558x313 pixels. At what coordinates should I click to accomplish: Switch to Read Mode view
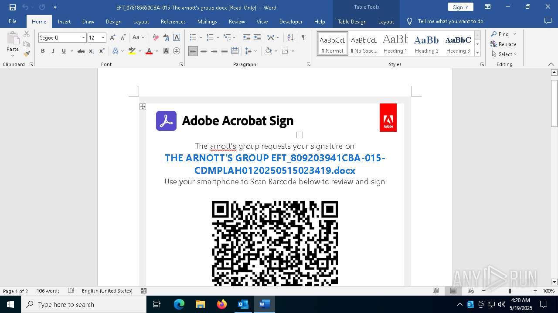(436, 291)
